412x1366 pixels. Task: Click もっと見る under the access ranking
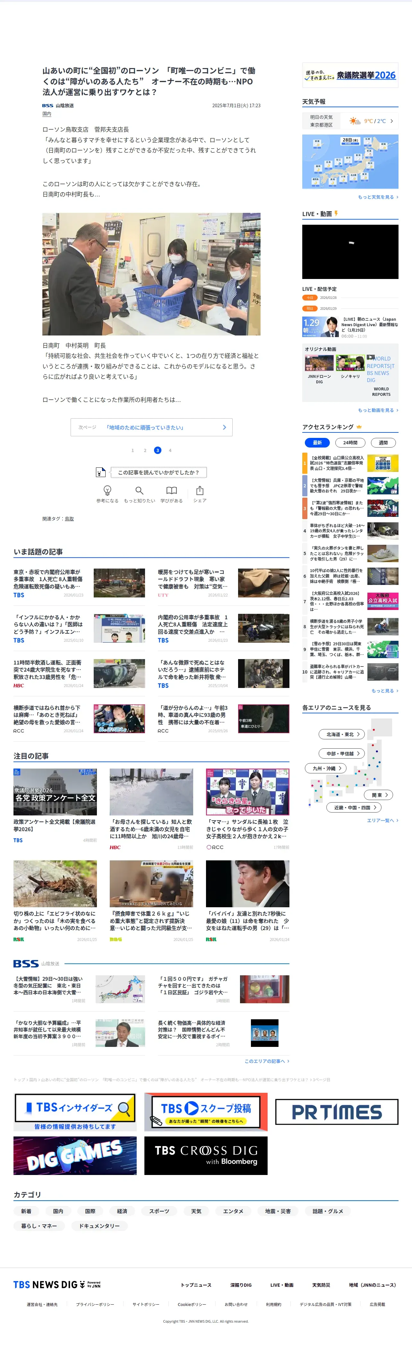tap(384, 691)
